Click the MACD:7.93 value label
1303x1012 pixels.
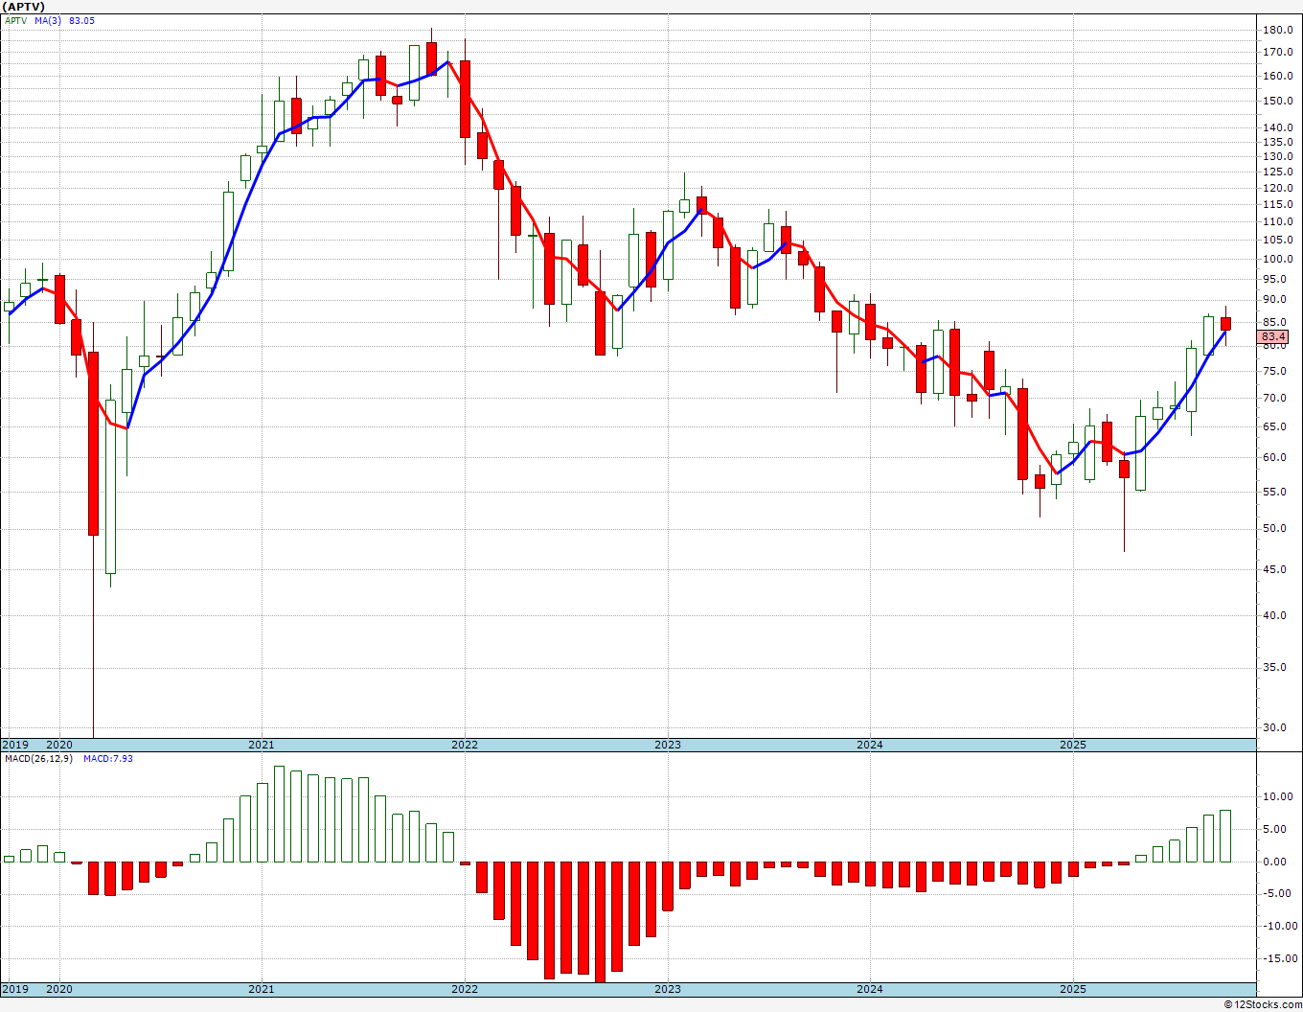(x=108, y=759)
